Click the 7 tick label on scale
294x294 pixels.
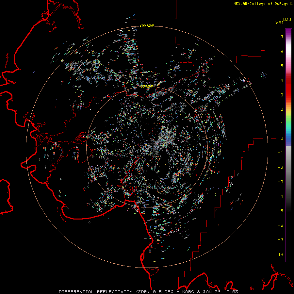pos(282,37)
